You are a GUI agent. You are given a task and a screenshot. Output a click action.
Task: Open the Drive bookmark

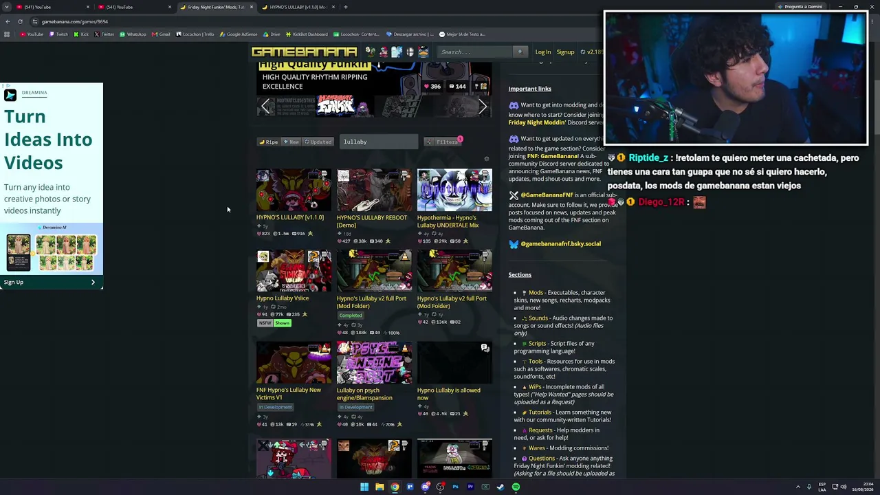click(x=272, y=34)
